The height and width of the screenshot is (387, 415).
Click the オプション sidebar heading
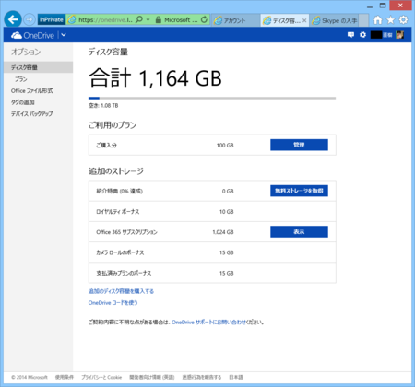tap(26, 52)
